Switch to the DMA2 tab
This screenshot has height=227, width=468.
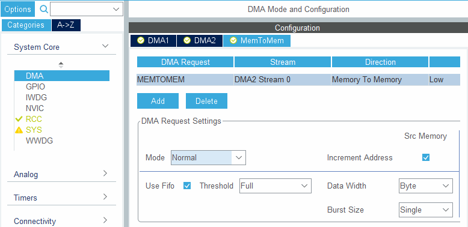coord(200,40)
